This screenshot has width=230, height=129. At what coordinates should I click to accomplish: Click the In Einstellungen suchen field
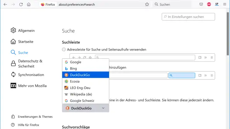click(188, 17)
